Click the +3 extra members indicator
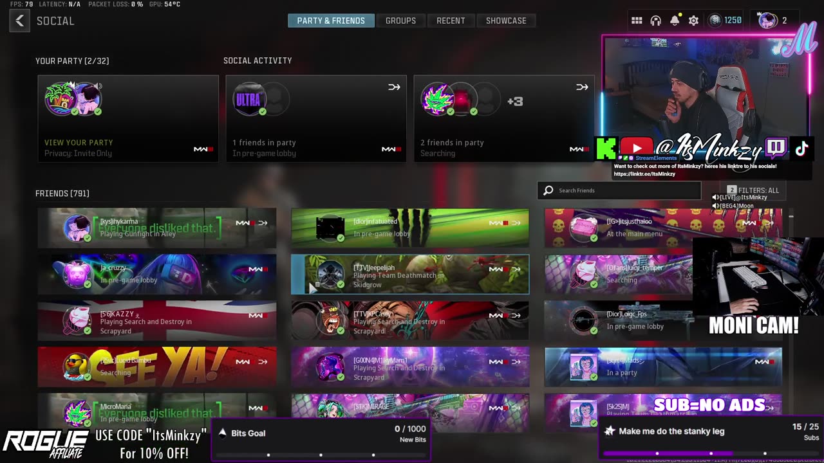The height and width of the screenshot is (463, 824). [x=515, y=101]
